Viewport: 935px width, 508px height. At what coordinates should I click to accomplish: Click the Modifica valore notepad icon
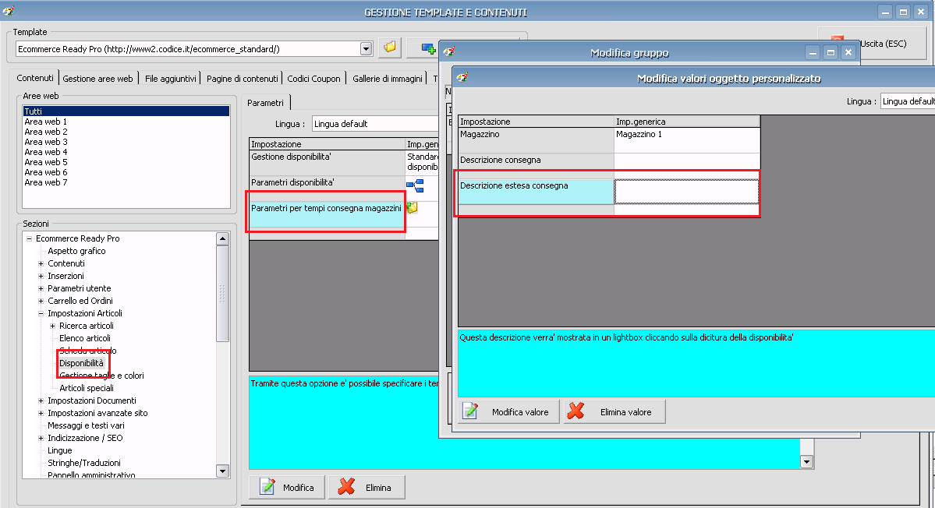pyautogui.click(x=470, y=411)
